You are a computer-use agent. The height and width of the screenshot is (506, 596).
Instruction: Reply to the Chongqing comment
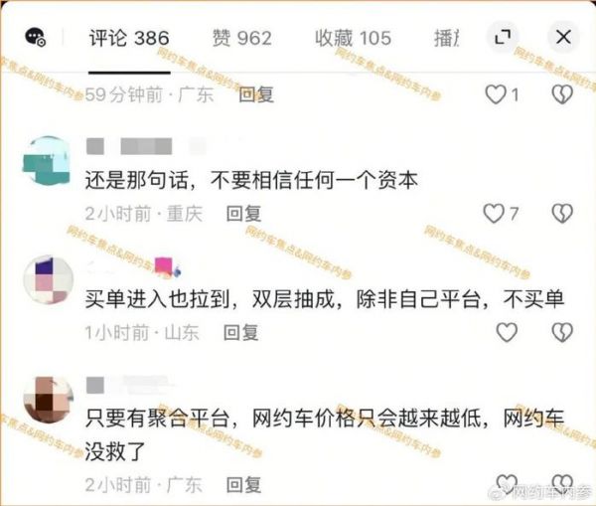point(243,214)
